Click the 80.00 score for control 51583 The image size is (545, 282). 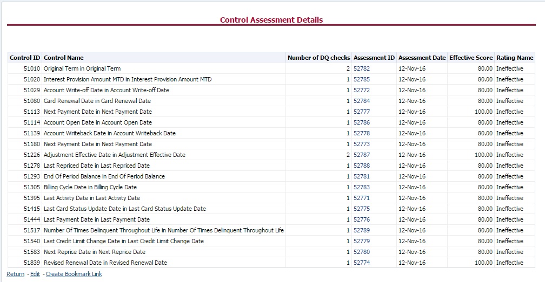[x=485, y=252]
